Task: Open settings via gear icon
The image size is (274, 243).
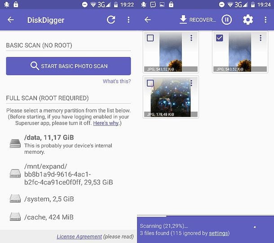Action: (248, 20)
